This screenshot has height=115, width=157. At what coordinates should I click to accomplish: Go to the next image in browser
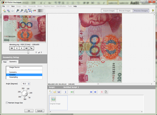22,48
